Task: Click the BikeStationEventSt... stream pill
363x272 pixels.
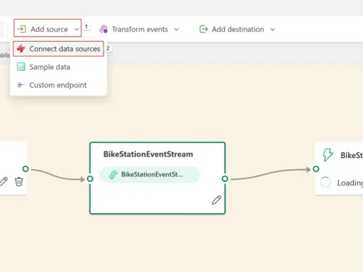Action: (x=150, y=174)
